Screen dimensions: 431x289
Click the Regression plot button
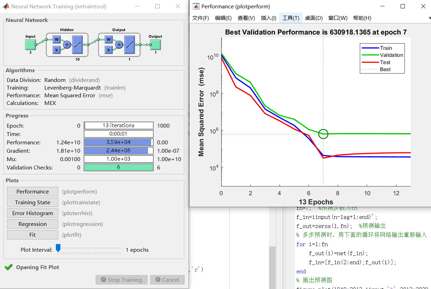click(32, 224)
